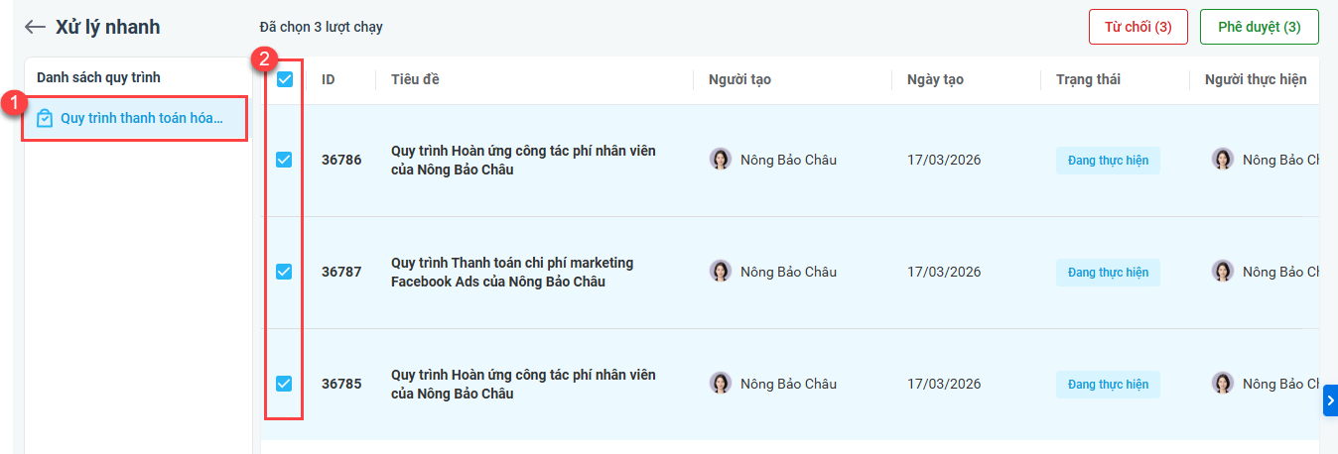Expand the blue side panel arrow at right edge
The width and height of the screenshot is (1338, 454).
[x=1330, y=400]
